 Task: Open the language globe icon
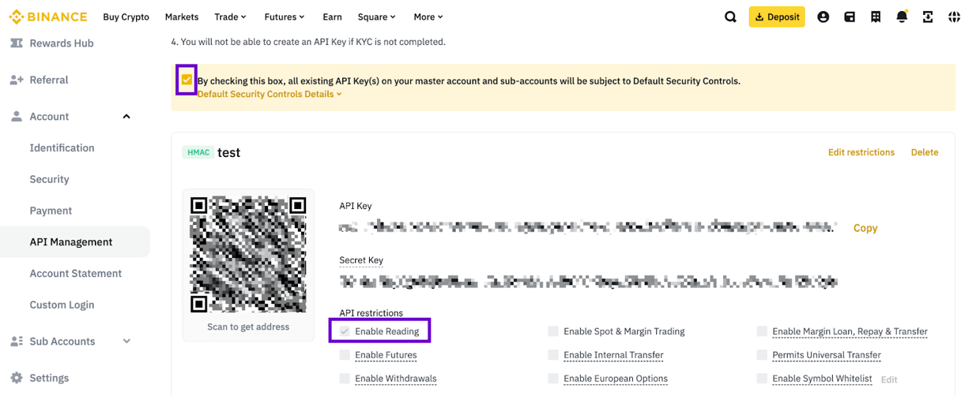pyautogui.click(x=954, y=17)
